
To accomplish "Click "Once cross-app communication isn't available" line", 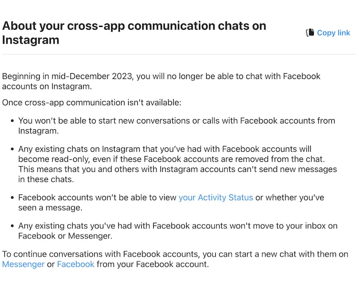I will (92, 103).
